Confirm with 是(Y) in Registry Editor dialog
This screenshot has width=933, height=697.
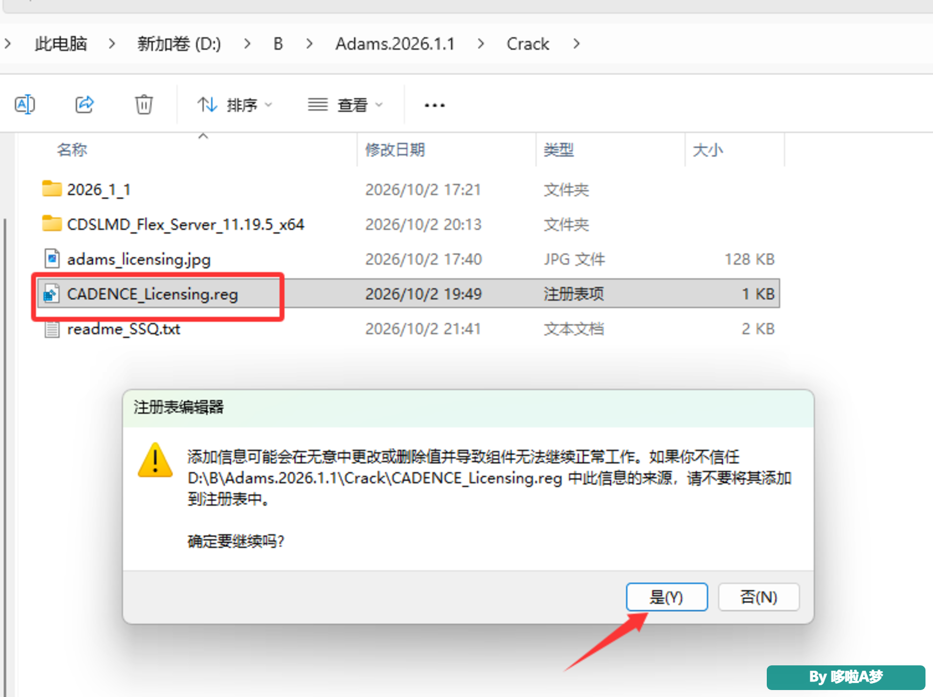[x=667, y=597]
